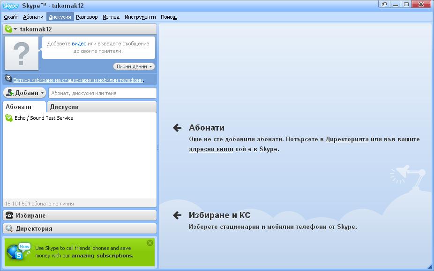Click the Skype globe icon in the ad banner
434x271 pixels.
(18, 251)
